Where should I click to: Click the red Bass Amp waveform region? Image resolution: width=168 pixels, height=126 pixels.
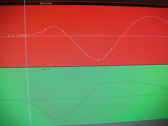[84, 36]
